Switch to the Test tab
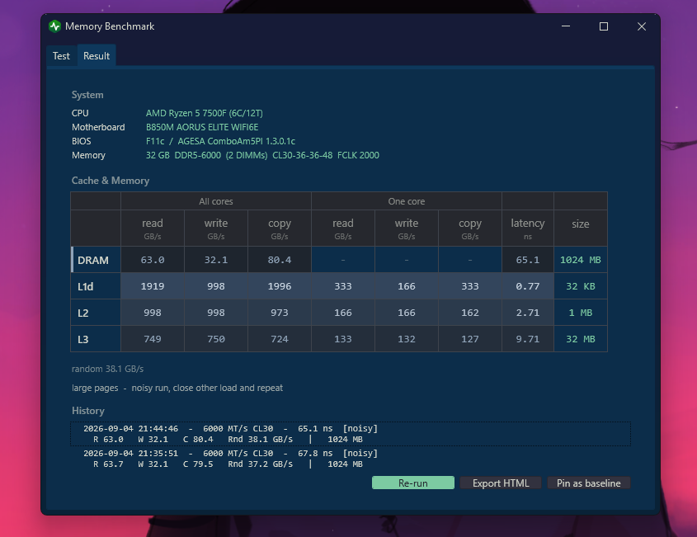Image resolution: width=697 pixels, height=537 pixels. 61,56
